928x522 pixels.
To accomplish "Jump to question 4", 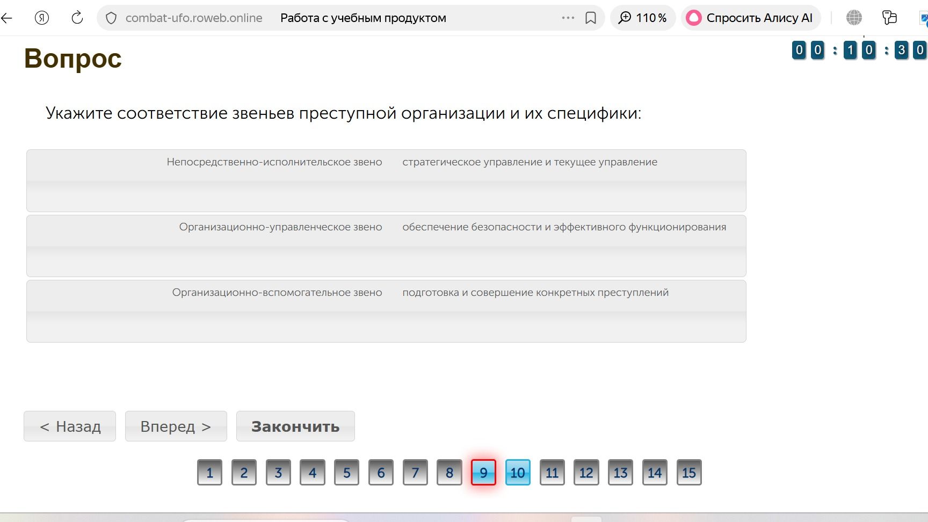I will coord(313,473).
